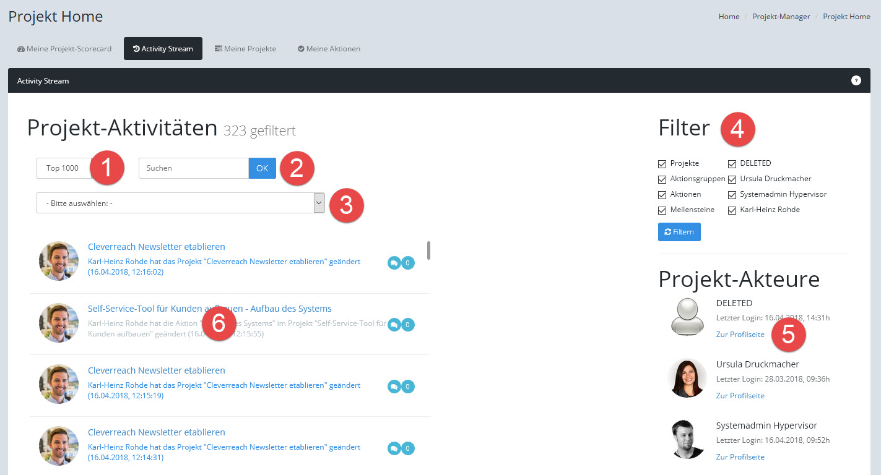This screenshot has width=881, height=475.
Task: Click the DELETED user placeholder avatar
Action: [687, 317]
